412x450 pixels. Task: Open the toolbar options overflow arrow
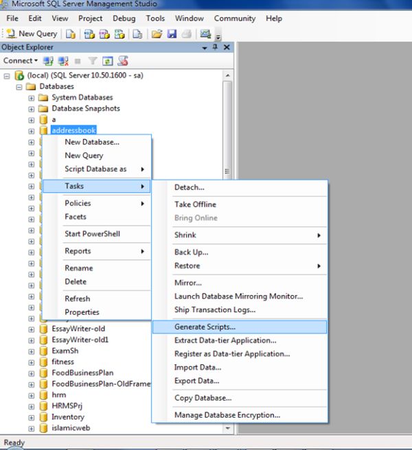click(218, 37)
